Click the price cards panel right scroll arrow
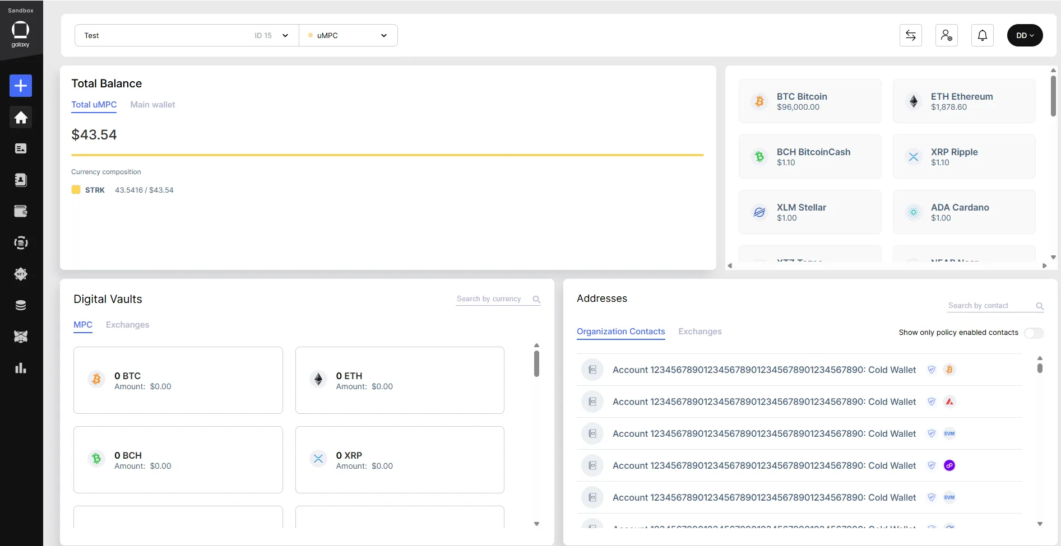The width and height of the screenshot is (1061, 546). click(x=1045, y=266)
